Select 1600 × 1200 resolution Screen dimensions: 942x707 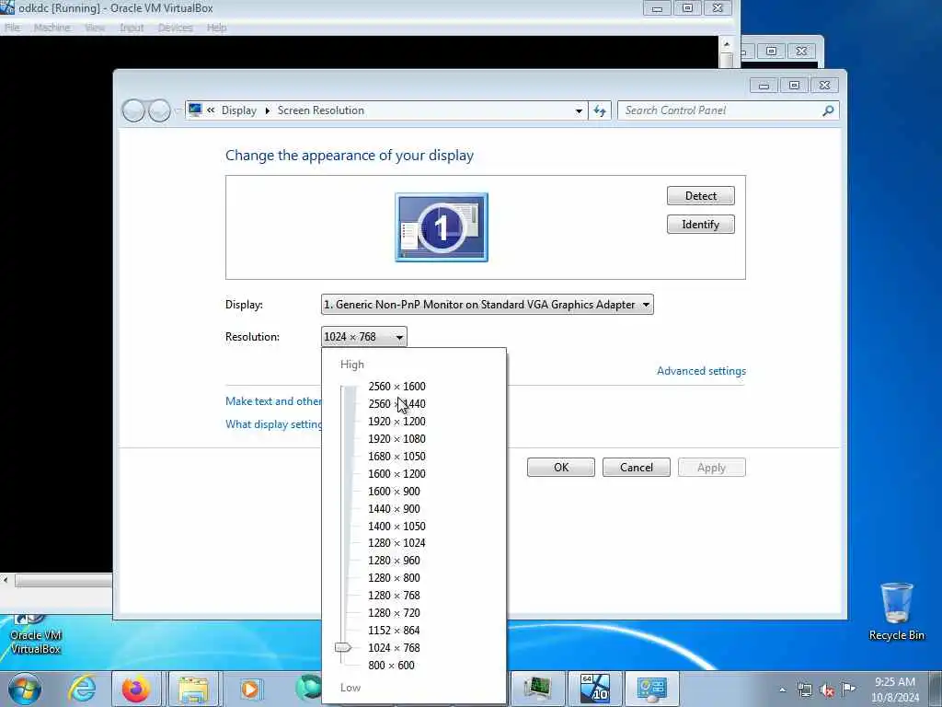click(396, 474)
